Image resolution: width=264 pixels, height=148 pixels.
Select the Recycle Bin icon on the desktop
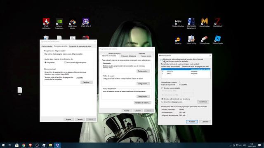tap(46, 37)
